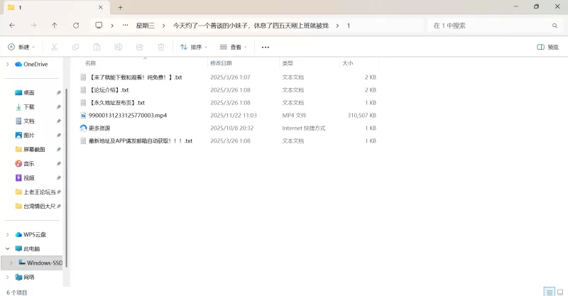Open the 查看 view menu
Screen dimensions: 568x296
coord(234,47)
